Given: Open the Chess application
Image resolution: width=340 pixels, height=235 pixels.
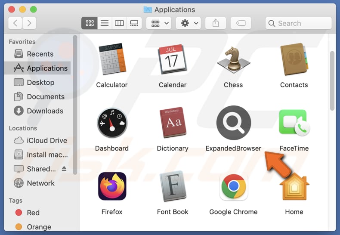Looking at the screenshot, I should (x=233, y=59).
